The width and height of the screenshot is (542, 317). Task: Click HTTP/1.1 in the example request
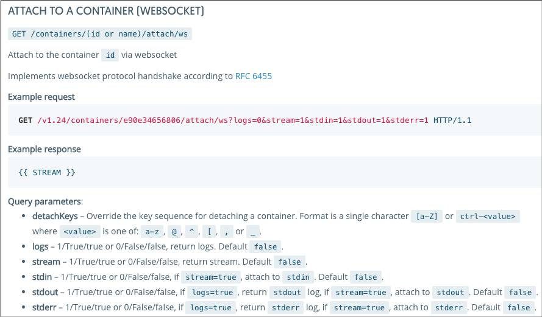452,120
